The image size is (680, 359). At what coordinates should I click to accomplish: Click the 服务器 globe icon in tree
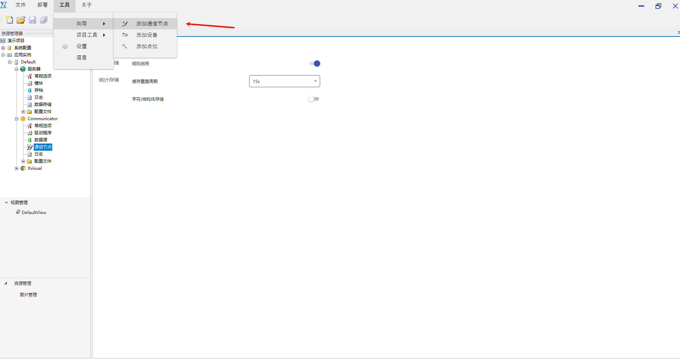[23, 69]
